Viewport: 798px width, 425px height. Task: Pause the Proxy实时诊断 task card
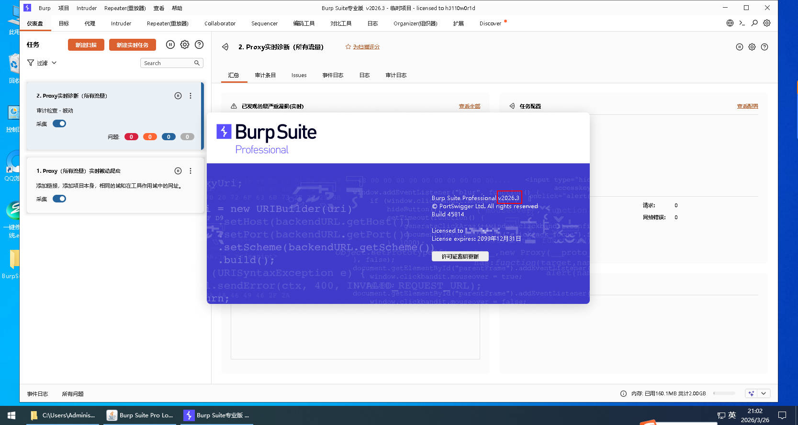178,96
